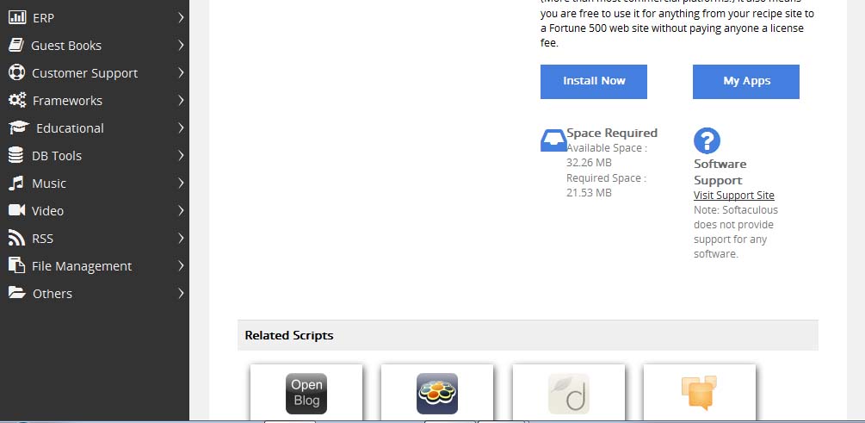Viewport: 865px width, 423px height.
Task: Click the Customer Support lifebuoy icon
Action: click(x=16, y=72)
